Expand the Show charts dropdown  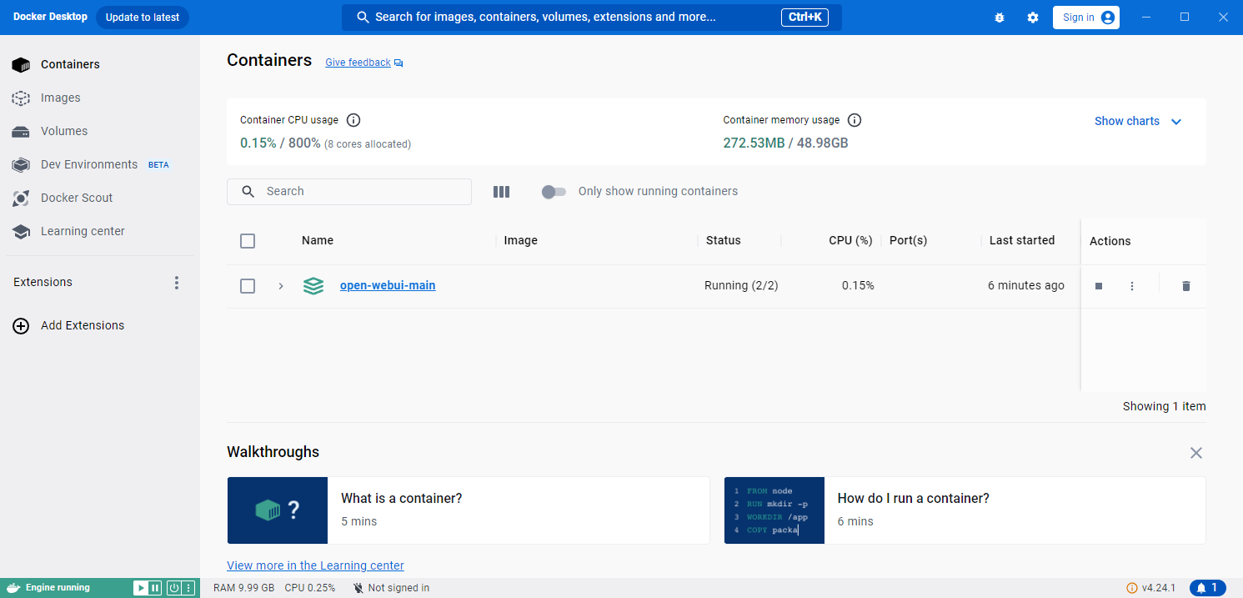(x=1138, y=121)
